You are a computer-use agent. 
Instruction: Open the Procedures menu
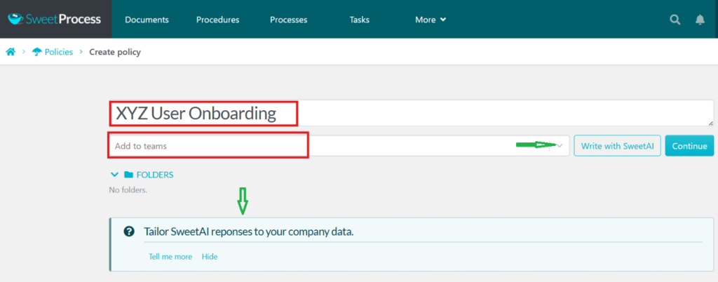[218, 20]
